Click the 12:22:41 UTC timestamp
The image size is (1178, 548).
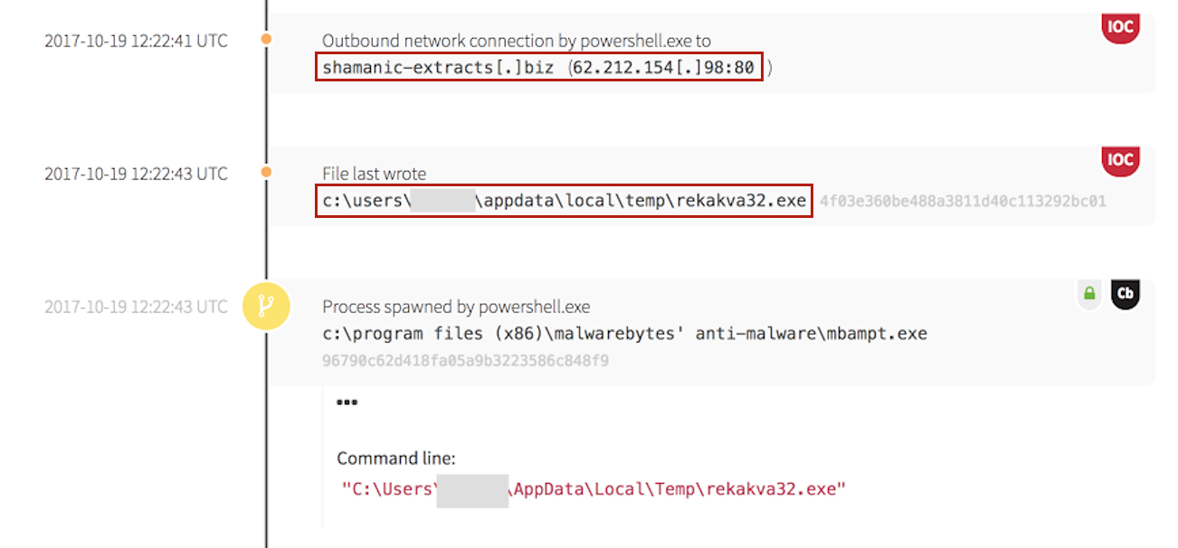(136, 41)
